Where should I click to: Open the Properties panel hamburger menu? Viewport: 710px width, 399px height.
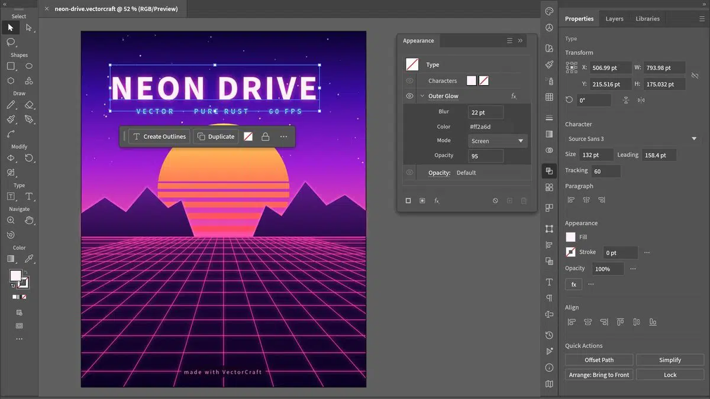(702, 19)
